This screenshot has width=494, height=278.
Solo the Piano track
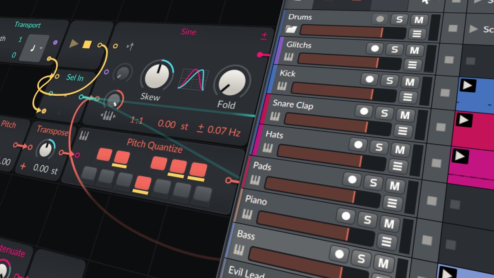(367, 220)
